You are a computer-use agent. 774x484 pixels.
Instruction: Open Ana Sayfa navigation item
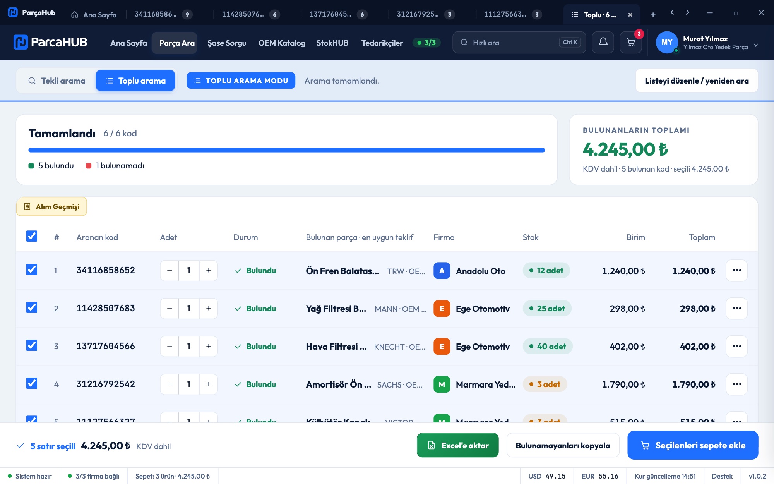[x=128, y=43]
